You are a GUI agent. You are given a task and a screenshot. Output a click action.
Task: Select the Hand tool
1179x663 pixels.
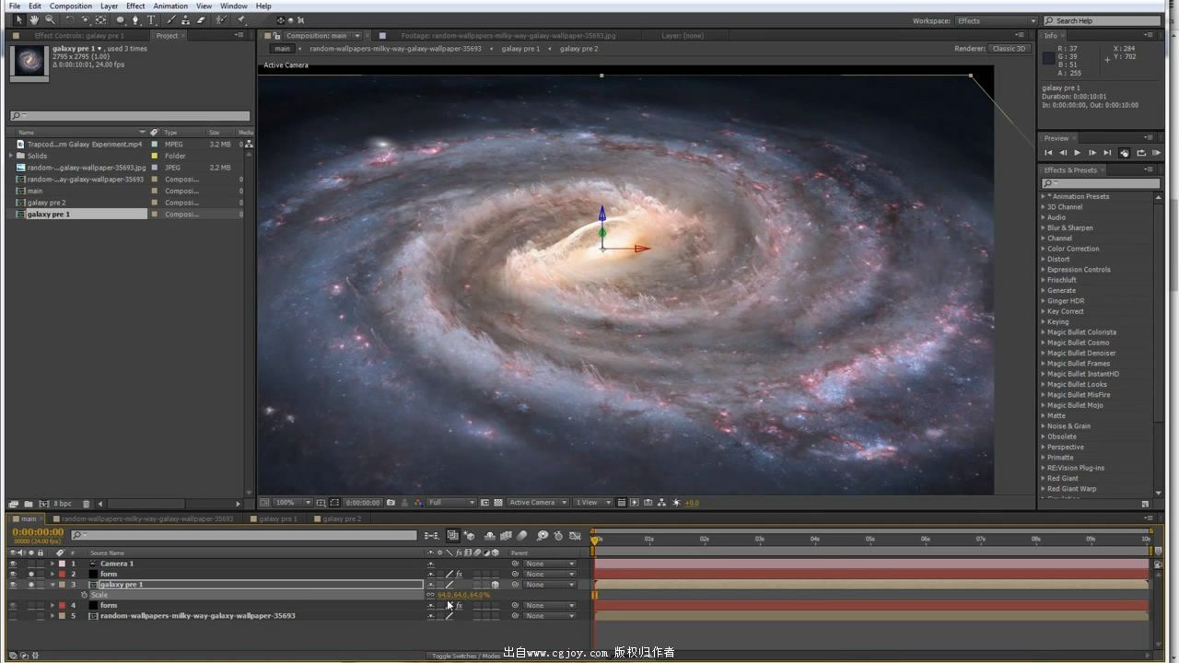coord(34,19)
